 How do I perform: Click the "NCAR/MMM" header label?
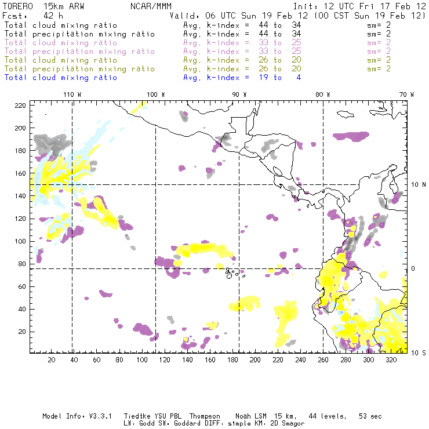[151, 6]
